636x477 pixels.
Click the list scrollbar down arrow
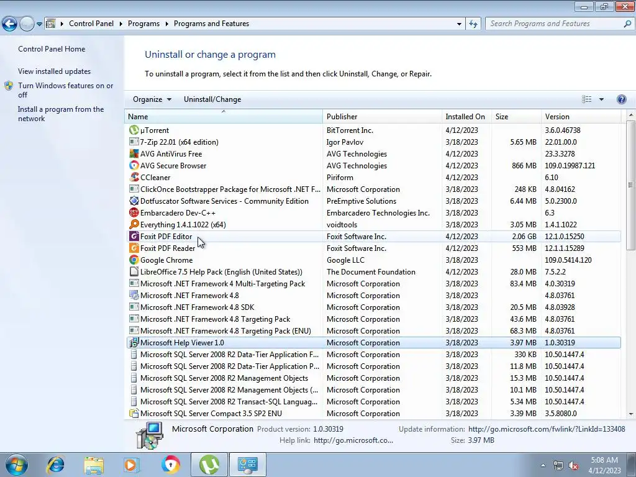tap(631, 414)
